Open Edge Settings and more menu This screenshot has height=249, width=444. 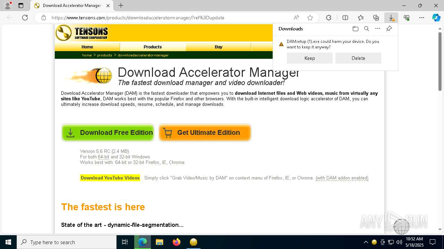pos(422,18)
